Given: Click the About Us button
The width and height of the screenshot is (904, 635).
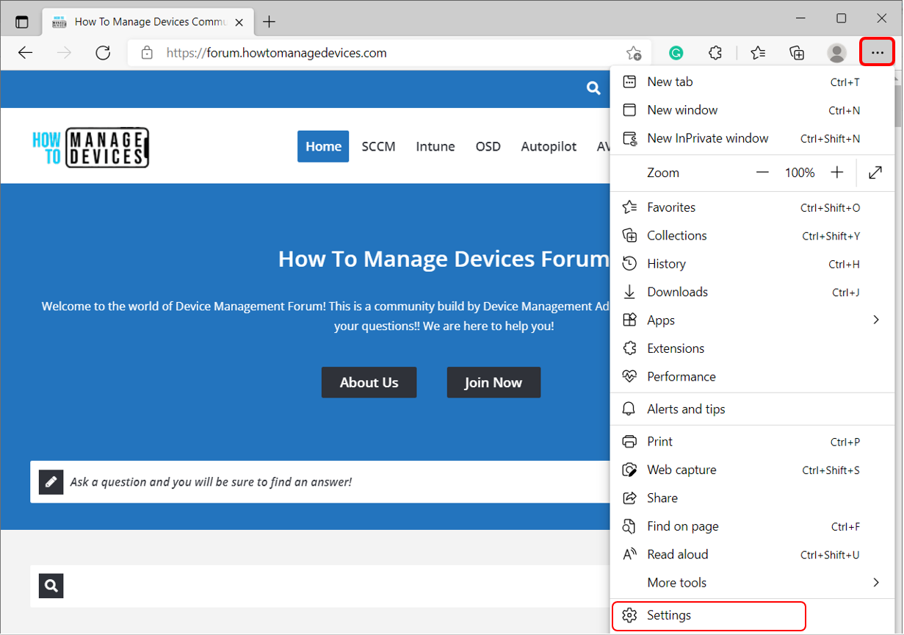Looking at the screenshot, I should pyautogui.click(x=369, y=382).
